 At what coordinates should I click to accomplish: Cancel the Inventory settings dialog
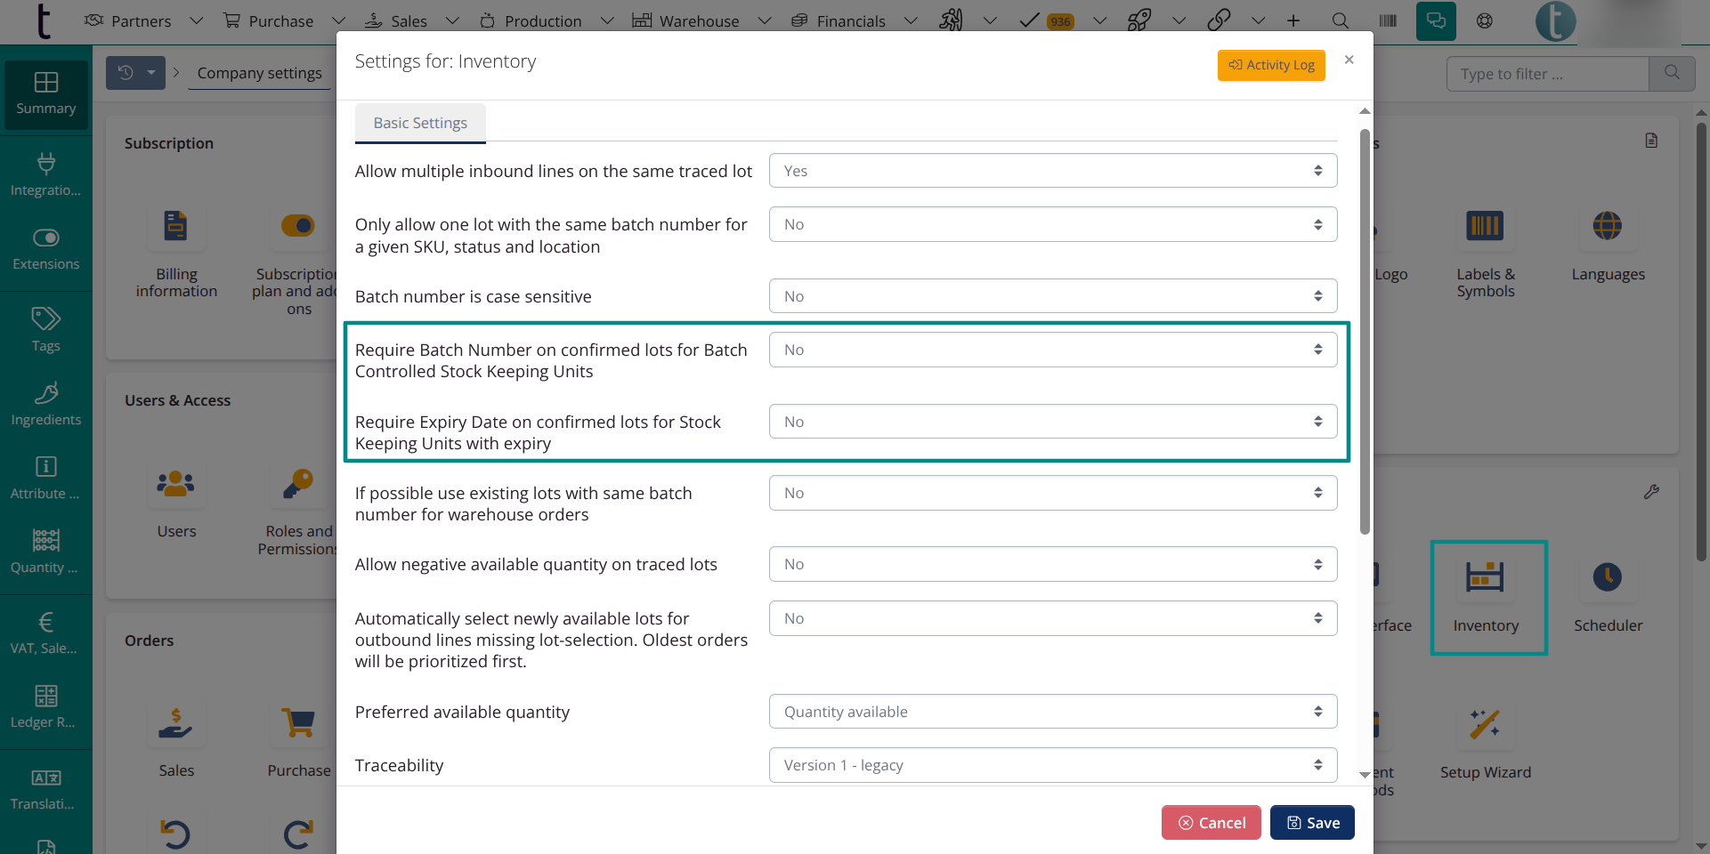click(x=1211, y=822)
